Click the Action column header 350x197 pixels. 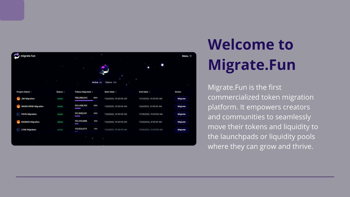click(x=178, y=92)
